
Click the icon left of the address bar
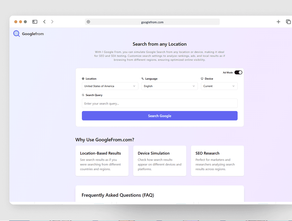point(88,22)
